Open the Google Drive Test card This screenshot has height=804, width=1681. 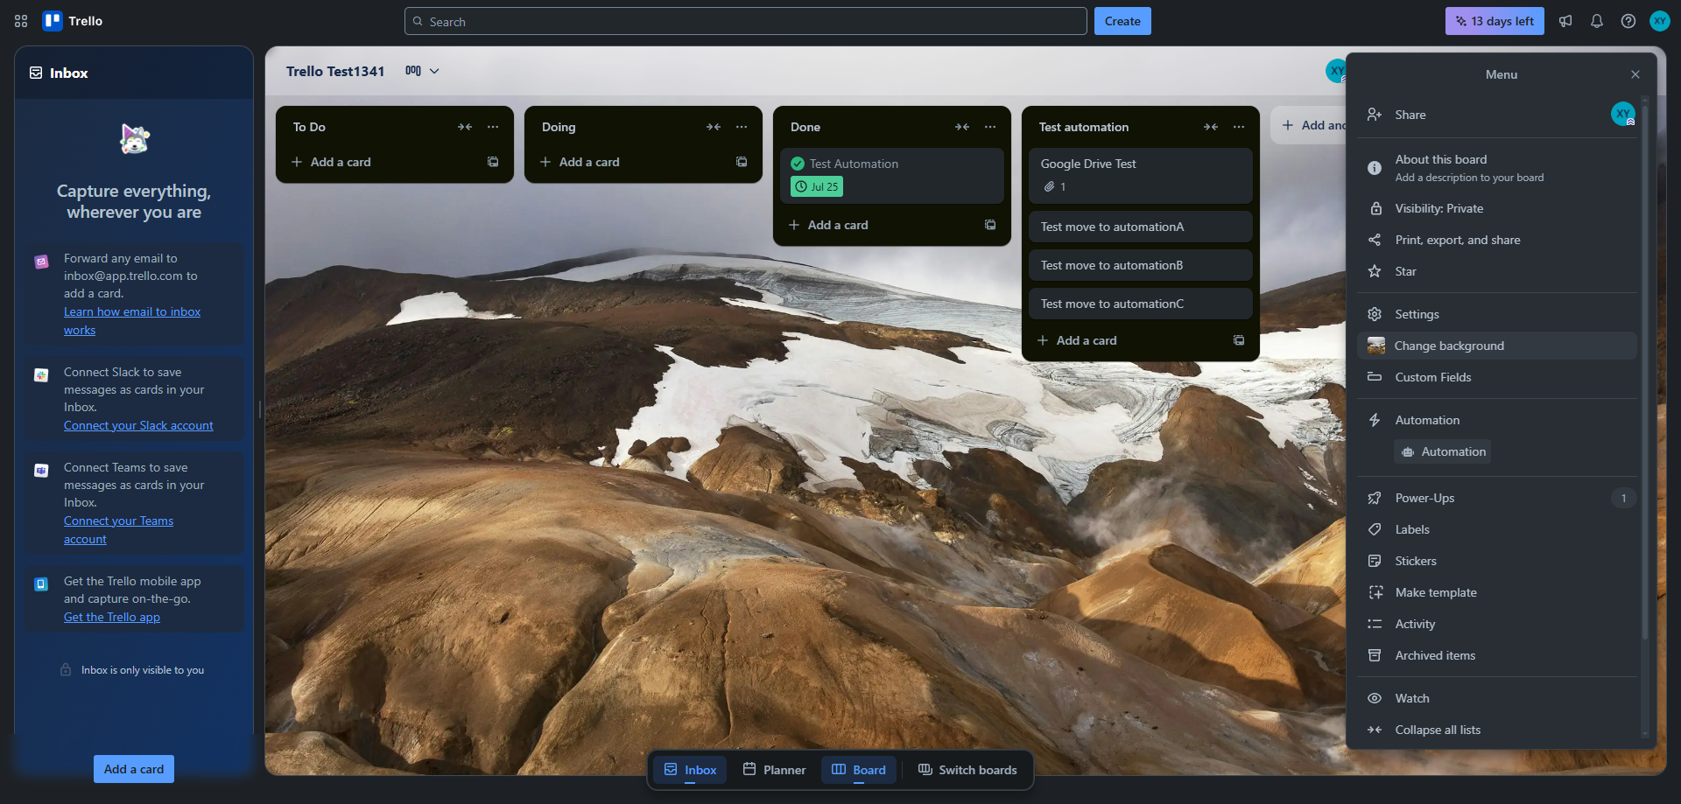[1140, 175]
